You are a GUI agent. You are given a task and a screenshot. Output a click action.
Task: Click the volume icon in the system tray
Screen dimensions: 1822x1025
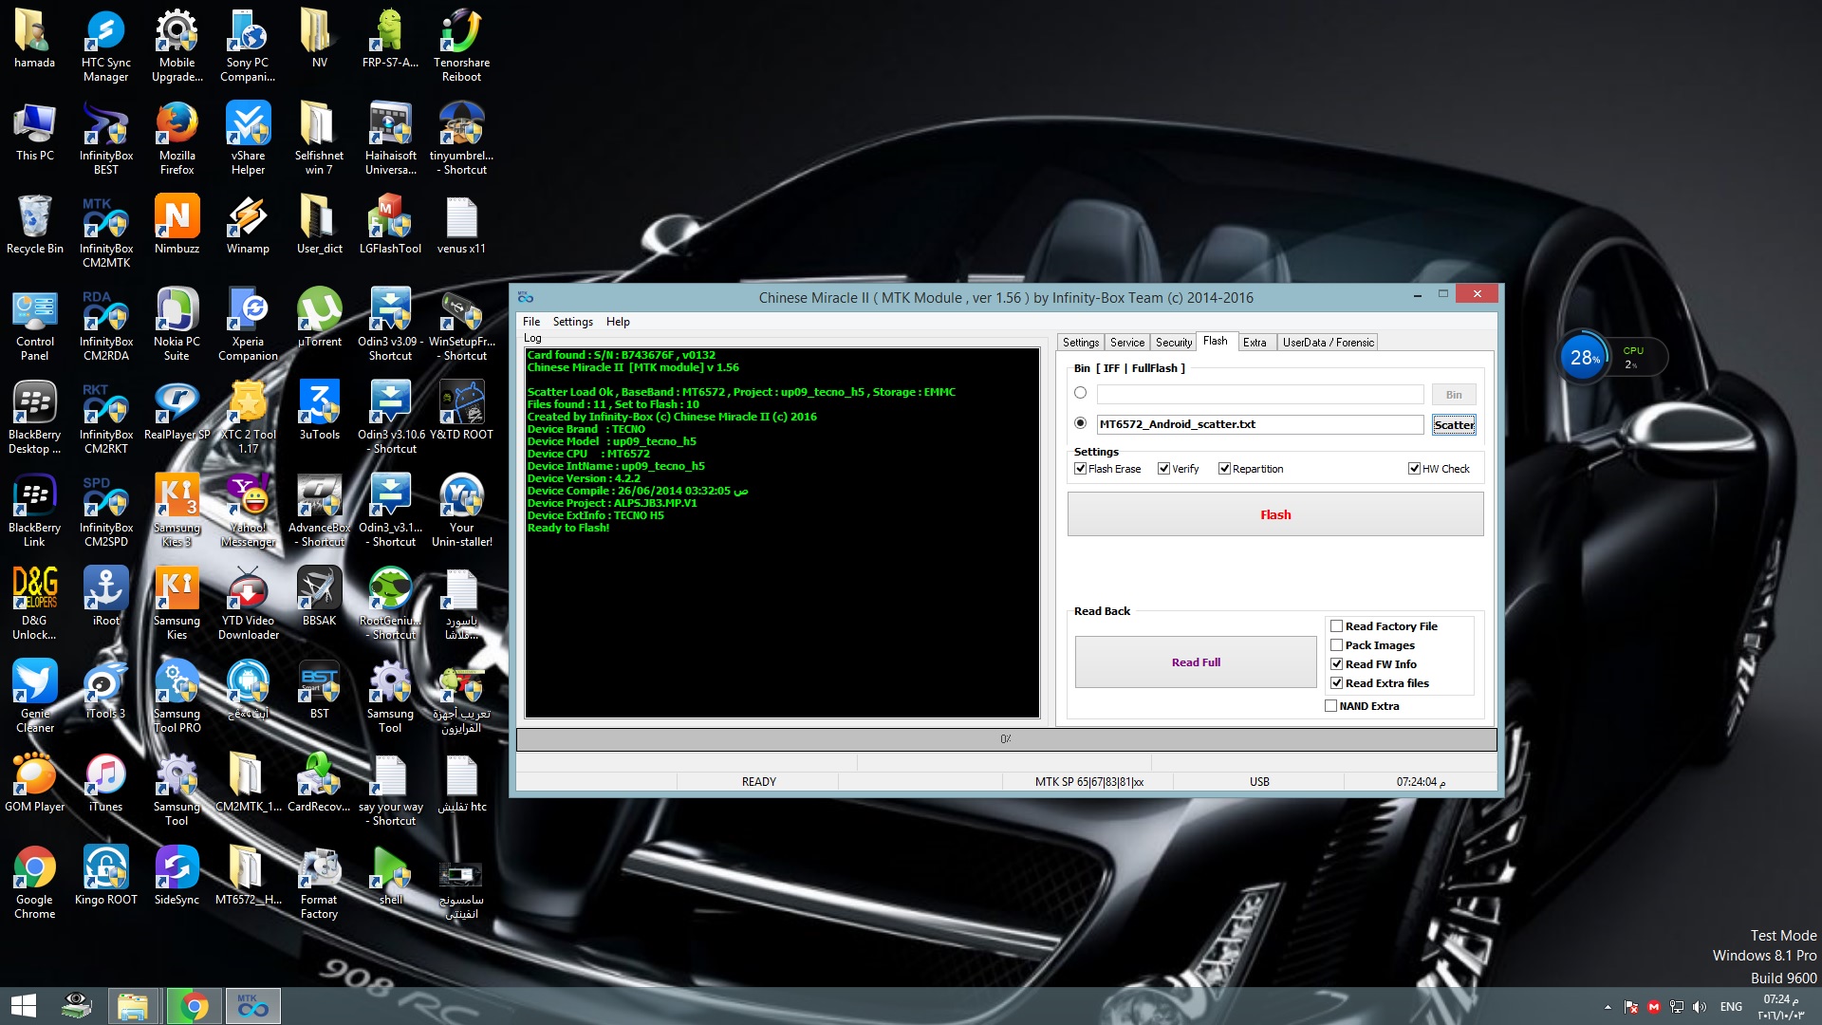1699,1007
